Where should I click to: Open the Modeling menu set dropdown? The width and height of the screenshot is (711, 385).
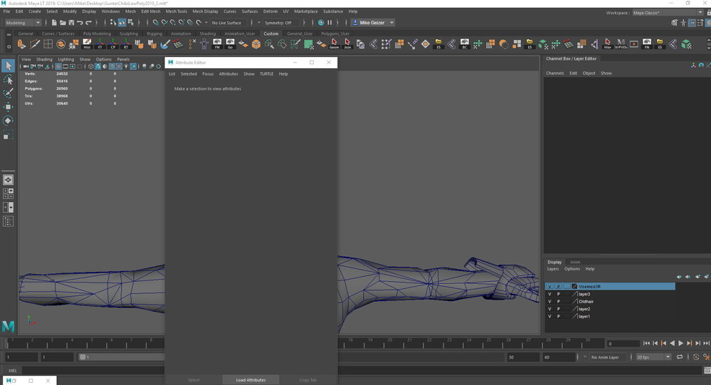(23, 23)
